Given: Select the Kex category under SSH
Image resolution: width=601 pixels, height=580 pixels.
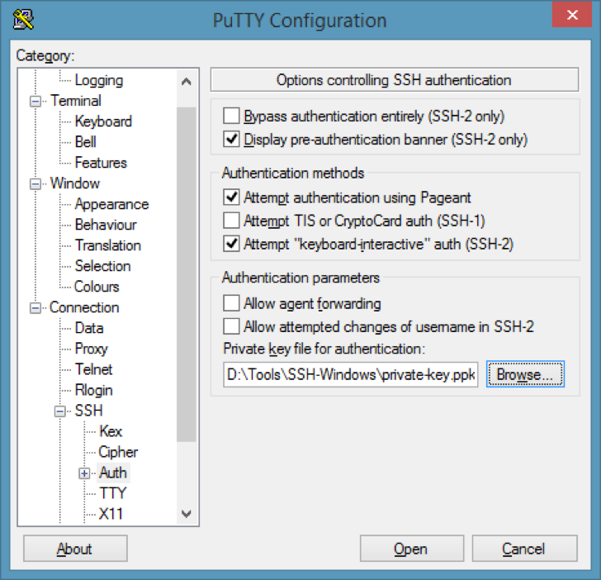Looking at the screenshot, I should [x=111, y=431].
